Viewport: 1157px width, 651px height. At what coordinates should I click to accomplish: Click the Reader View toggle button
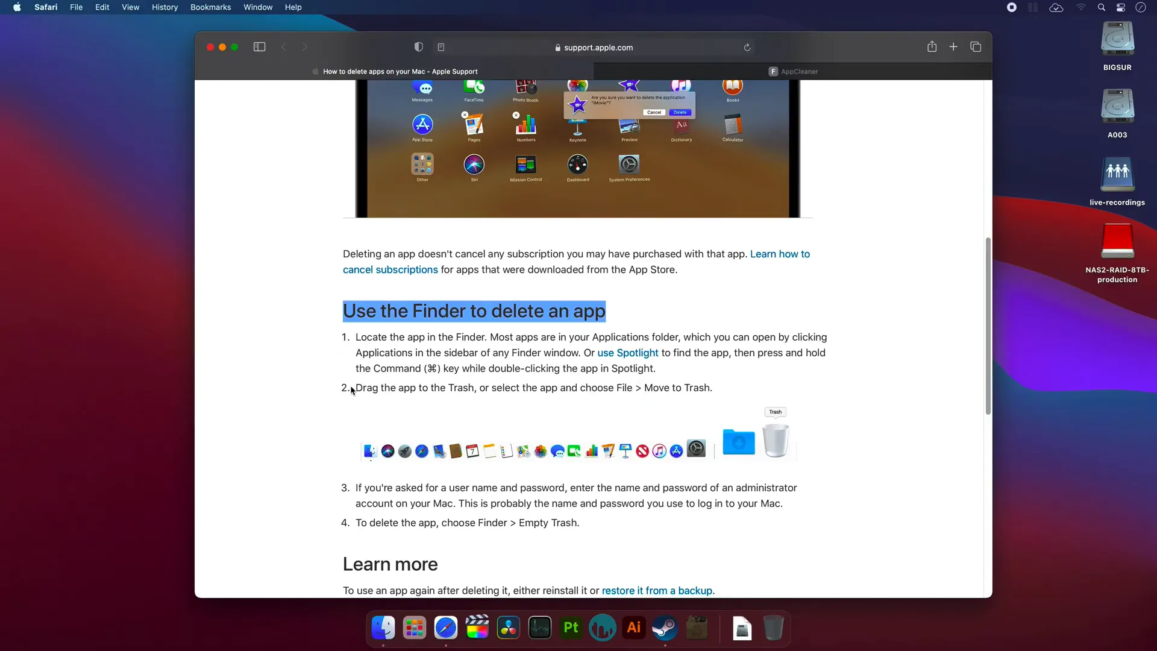(441, 47)
